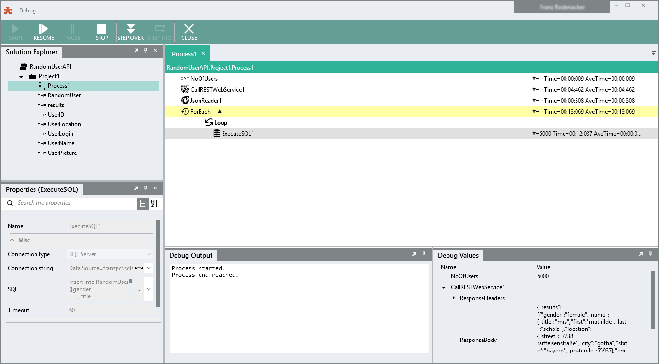Pin the Solution Explorer panel
This screenshot has width=659, height=364.
pos(146,50)
